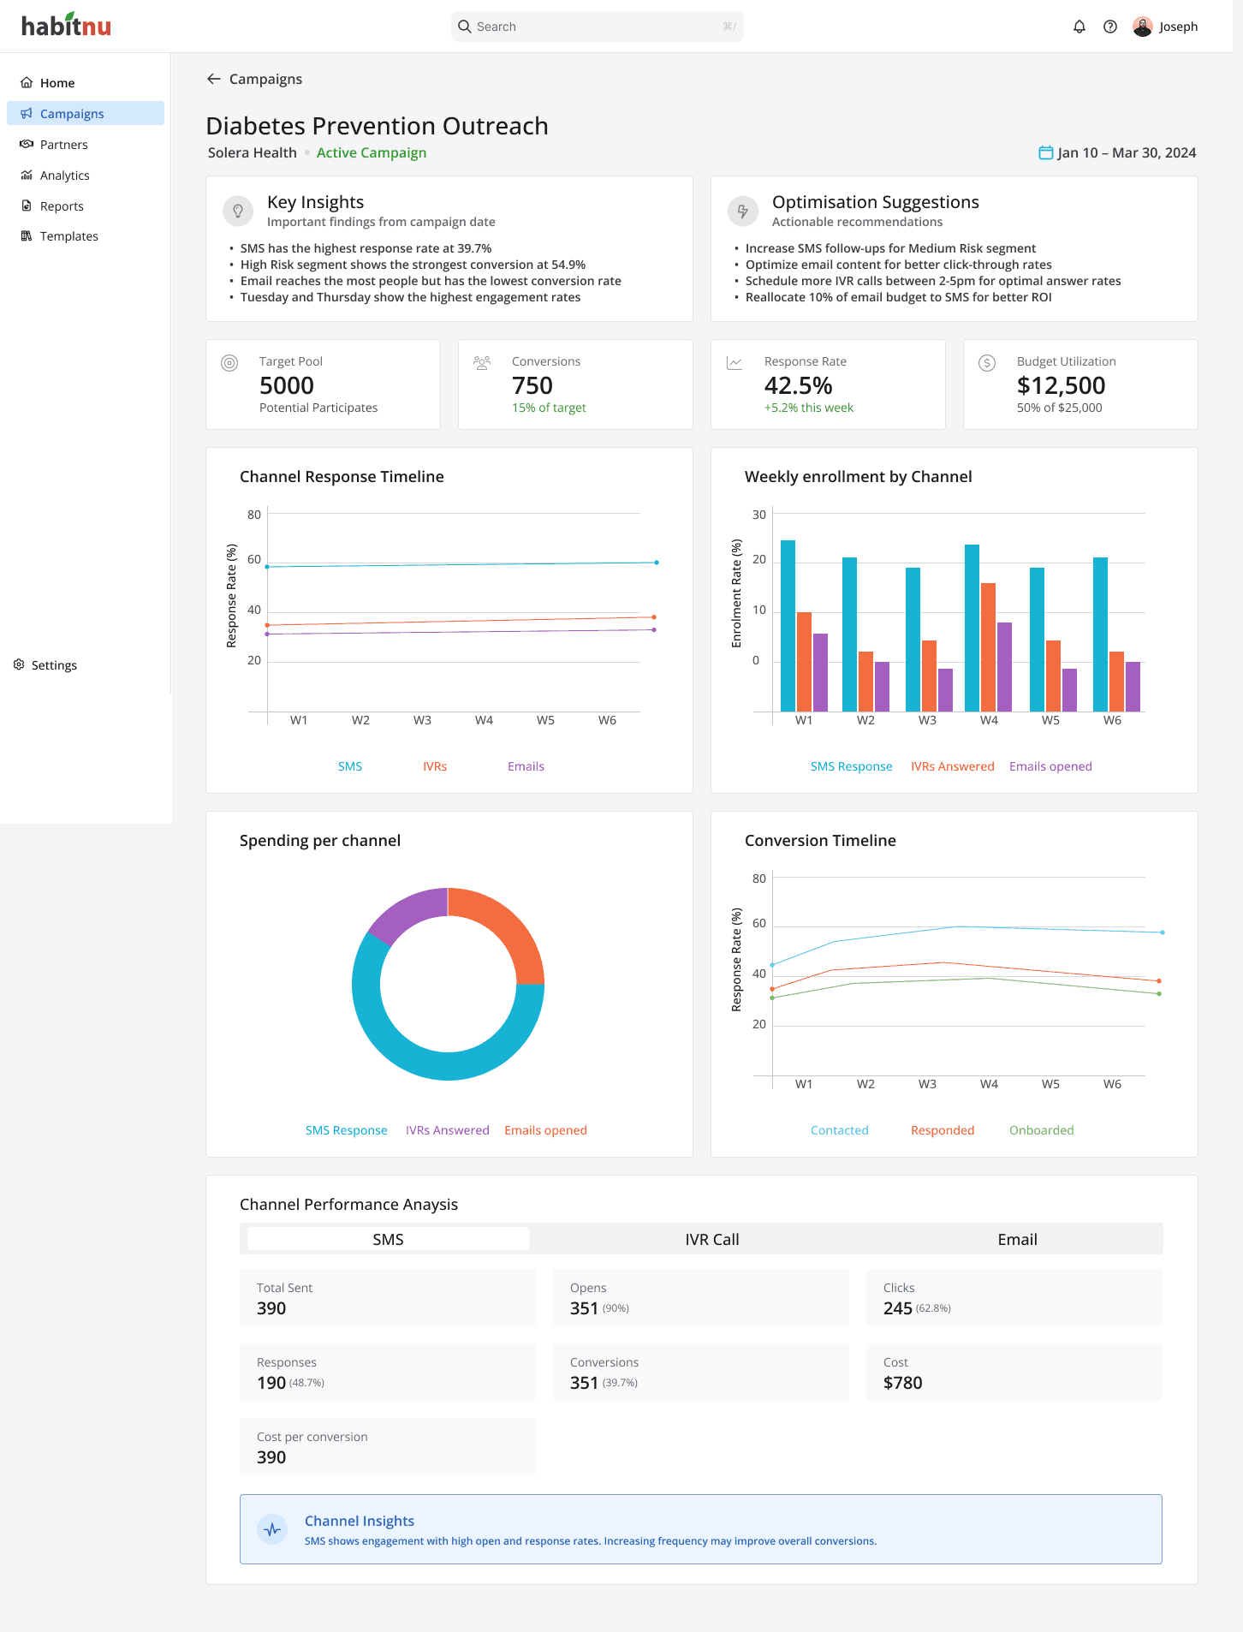This screenshot has width=1243, height=1632.
Task: Click the Optimisation Suggestions lightning icon
Action: 743,211
